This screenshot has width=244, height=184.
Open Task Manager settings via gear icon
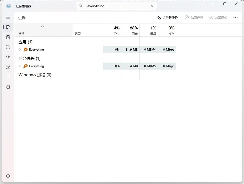[8, 176]
